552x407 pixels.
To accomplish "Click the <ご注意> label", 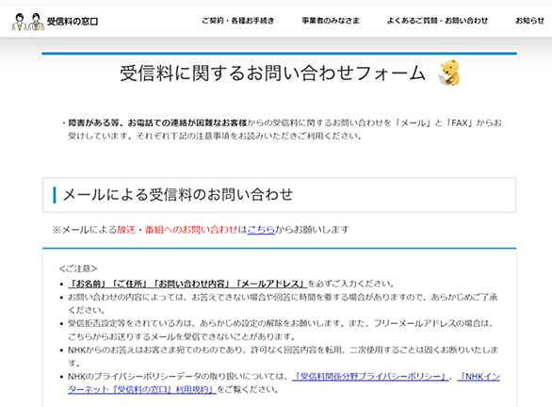I will point(78,269).
